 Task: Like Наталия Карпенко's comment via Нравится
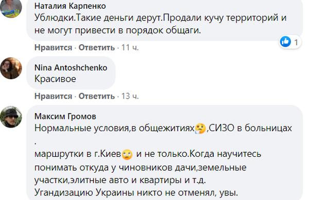tap(53, 48)
